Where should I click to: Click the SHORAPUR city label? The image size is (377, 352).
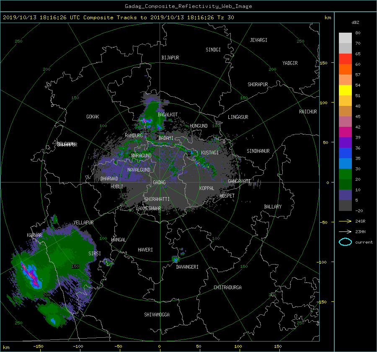coord(258,85)
